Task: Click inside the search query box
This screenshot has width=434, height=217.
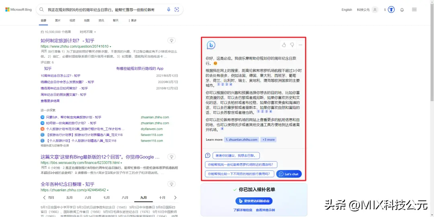Action: click(x=101, y=10)
